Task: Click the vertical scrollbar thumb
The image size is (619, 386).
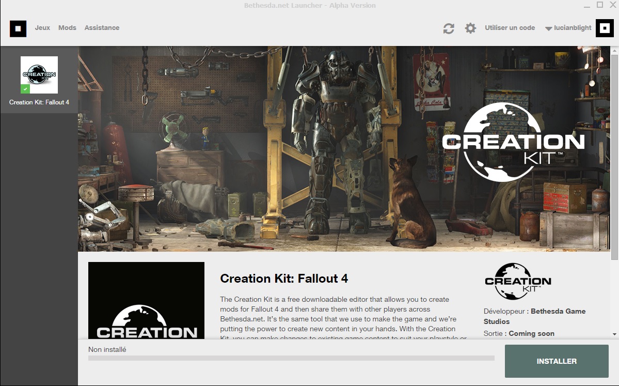Action: click(x=614, y=155)
